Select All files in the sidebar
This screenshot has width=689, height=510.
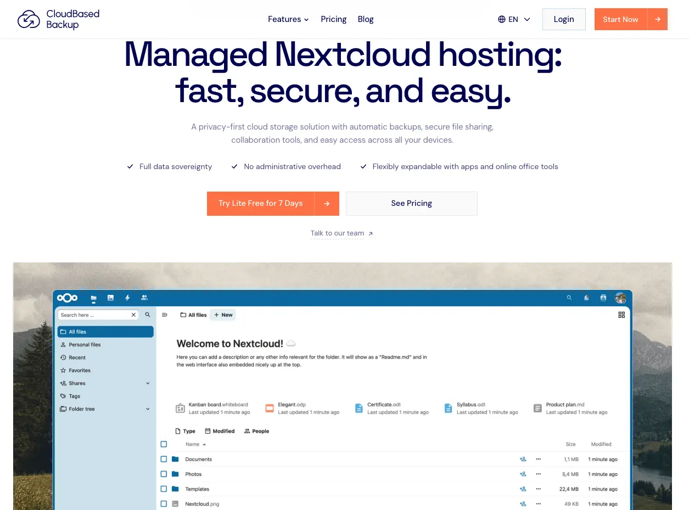[105, 332]
